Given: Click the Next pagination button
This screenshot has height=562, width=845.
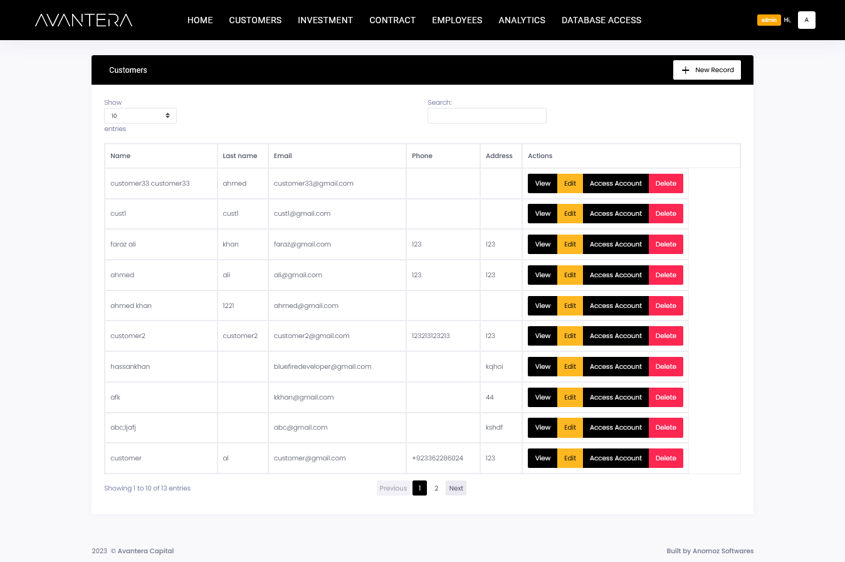Looking at the screenshot, I should coord(456,488).
